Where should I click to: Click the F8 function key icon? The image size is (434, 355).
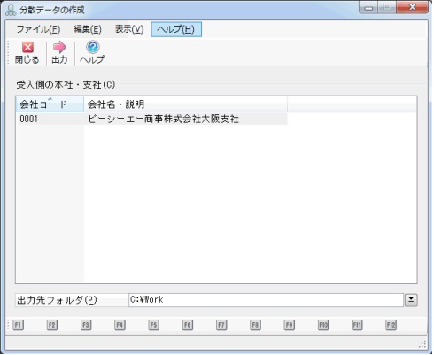point(255,325)
